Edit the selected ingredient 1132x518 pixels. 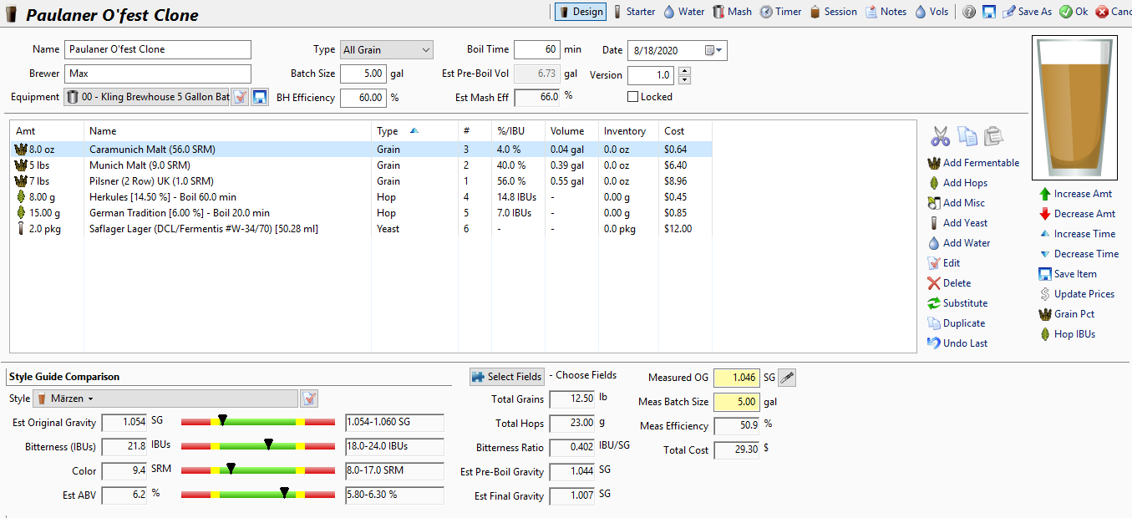point(943,263)
